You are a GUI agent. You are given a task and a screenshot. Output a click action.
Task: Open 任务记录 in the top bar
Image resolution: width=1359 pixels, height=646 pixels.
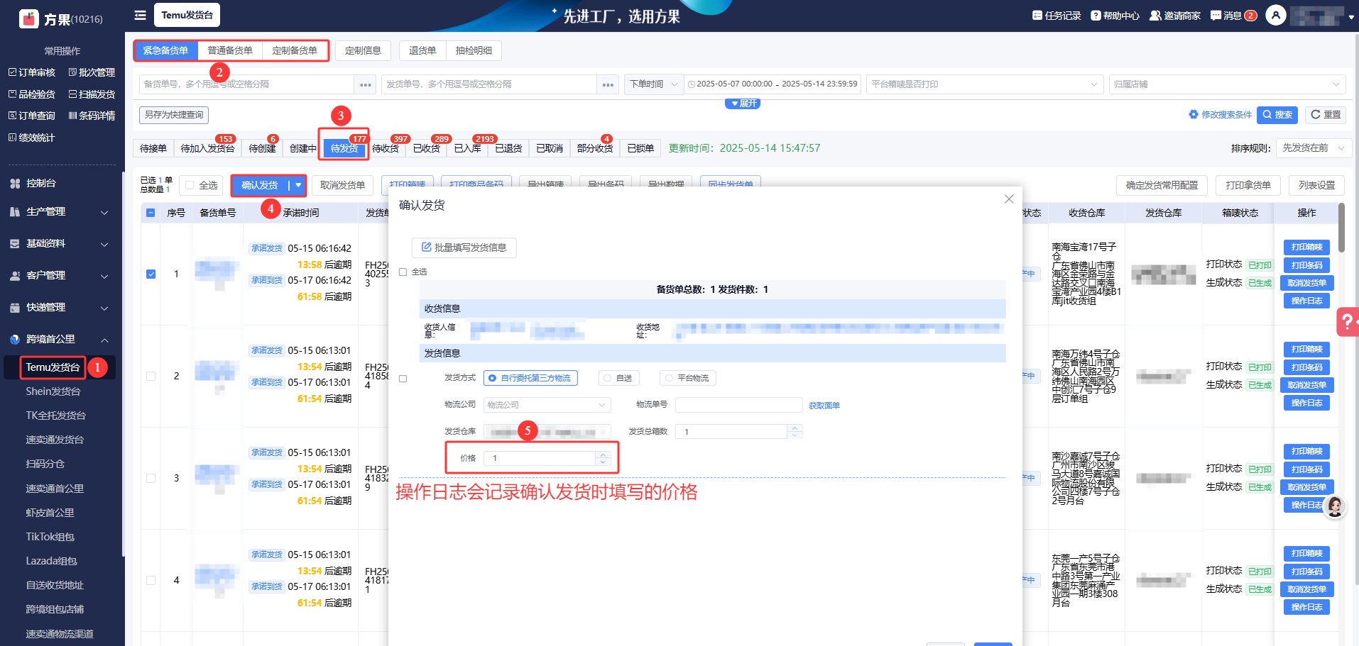[x=1057, y=16]
